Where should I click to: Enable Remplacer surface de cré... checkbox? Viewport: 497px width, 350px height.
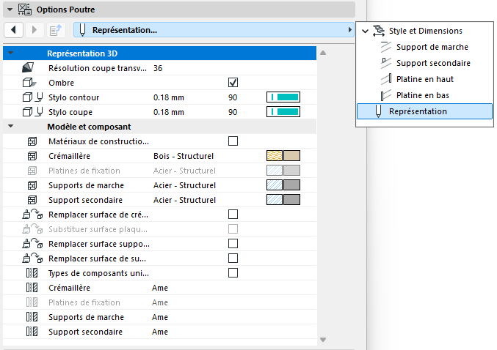tap(233, 214)
